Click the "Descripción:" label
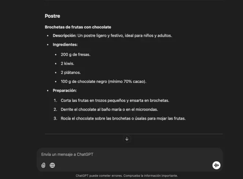This screenshot has width=243, height=179. (65, 36)
